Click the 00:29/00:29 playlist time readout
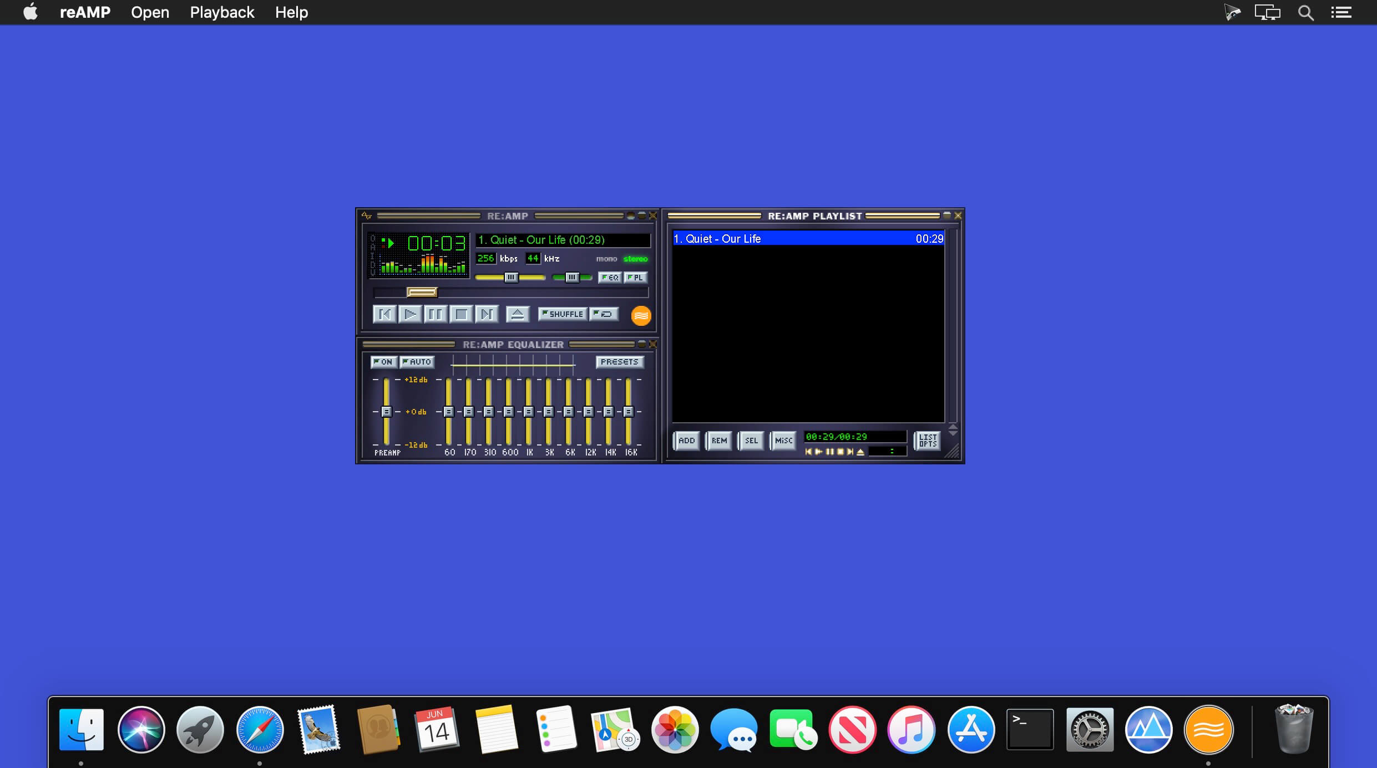Image resolution: width=1377 pixels, height=768 pixels. (x=854, y=437)
